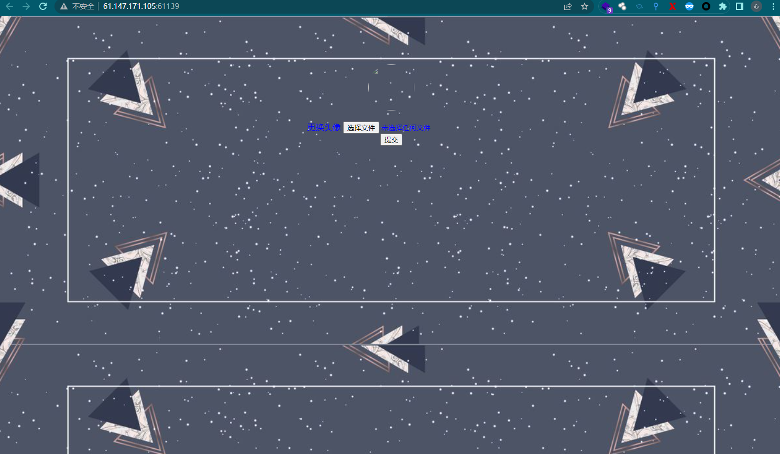Click the blue masked face extension icon
The height and width of the screenshot is (454, 780).
[689, 6]
